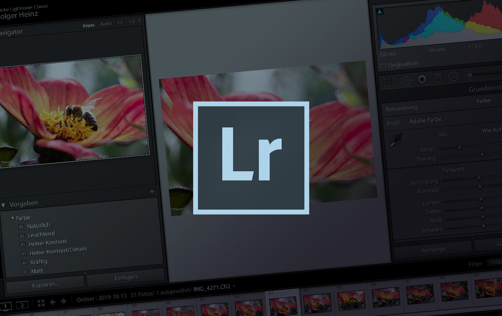Click the '100 mm' focal length text
502x316 pixels.
(x=437, y=50)
